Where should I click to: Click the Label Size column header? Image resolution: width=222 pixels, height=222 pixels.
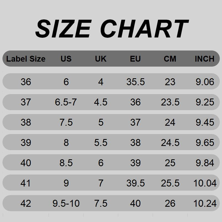[x=26, y=59]
